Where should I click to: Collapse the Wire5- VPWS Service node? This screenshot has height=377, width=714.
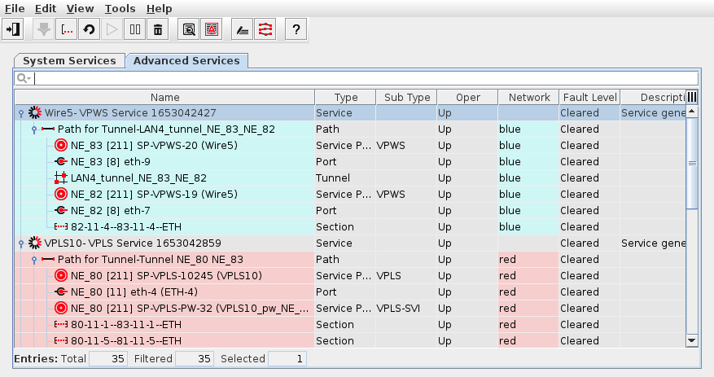(21, 113)
